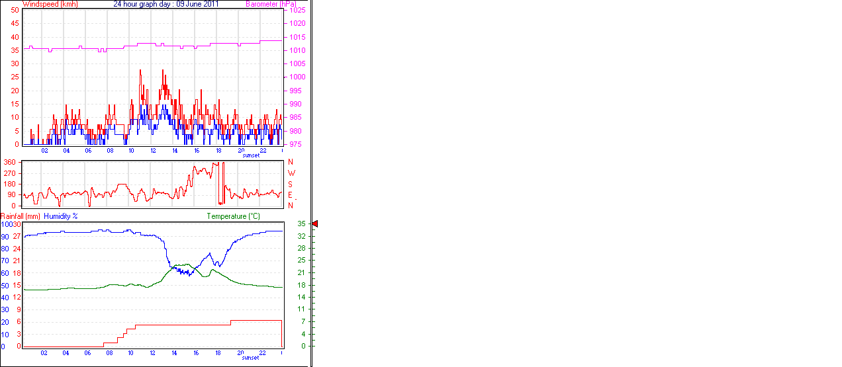842x367 pixels.
Task: Click the 975 barometer scale value
Action: click(295, 144)
